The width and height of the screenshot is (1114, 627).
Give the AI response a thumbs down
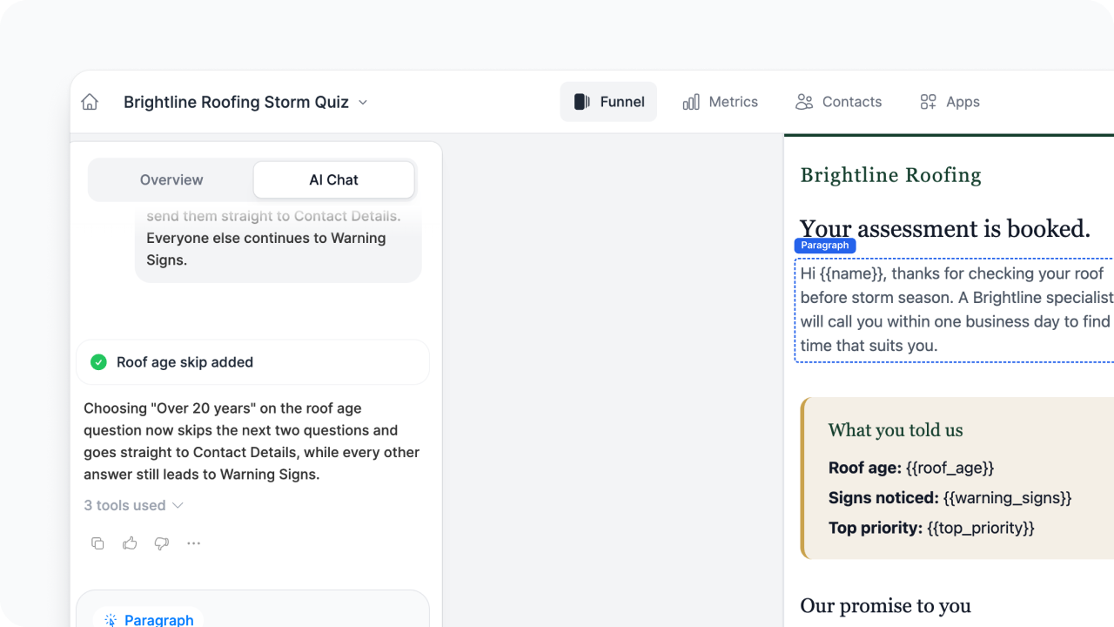click(x=162, y=543)
